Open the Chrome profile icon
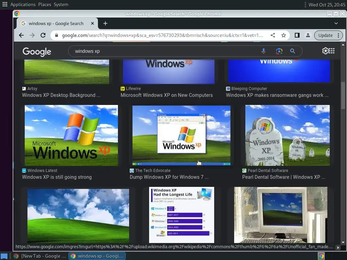Viewport: 347px width, 260px height. 308,35
